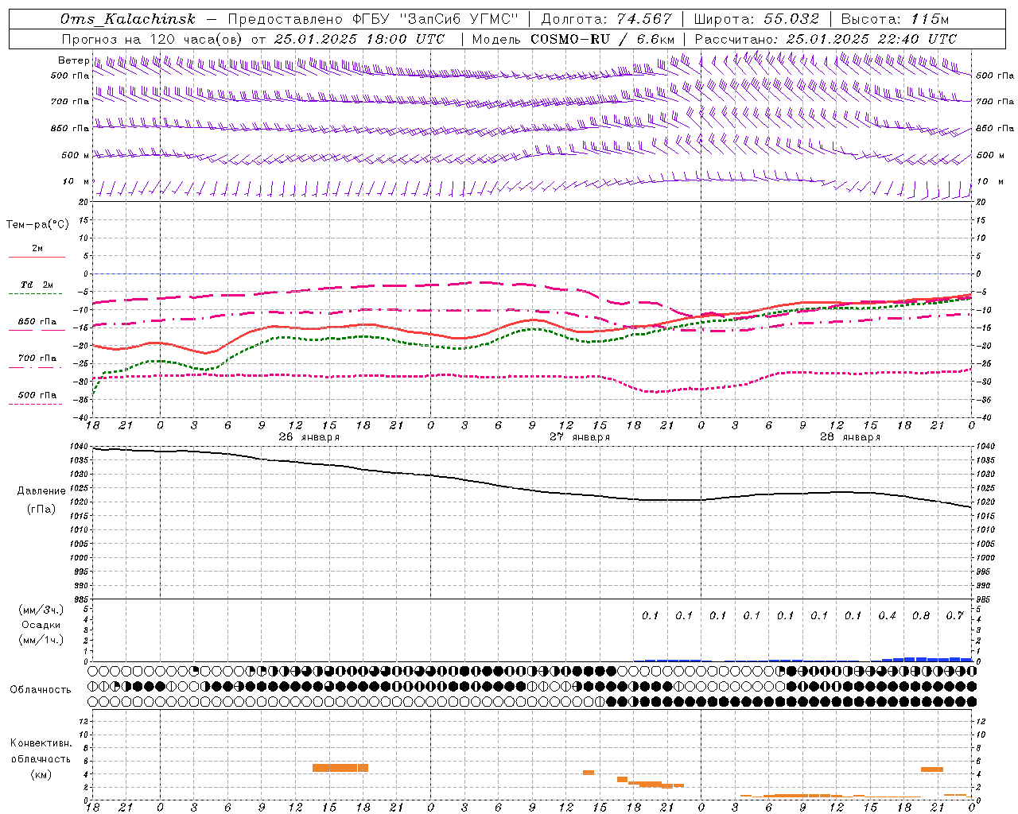This screenshot has height=814, width=1018.
Task: Click the (мм/1ч.) precipitation unit label
Action: coord(41,640)
